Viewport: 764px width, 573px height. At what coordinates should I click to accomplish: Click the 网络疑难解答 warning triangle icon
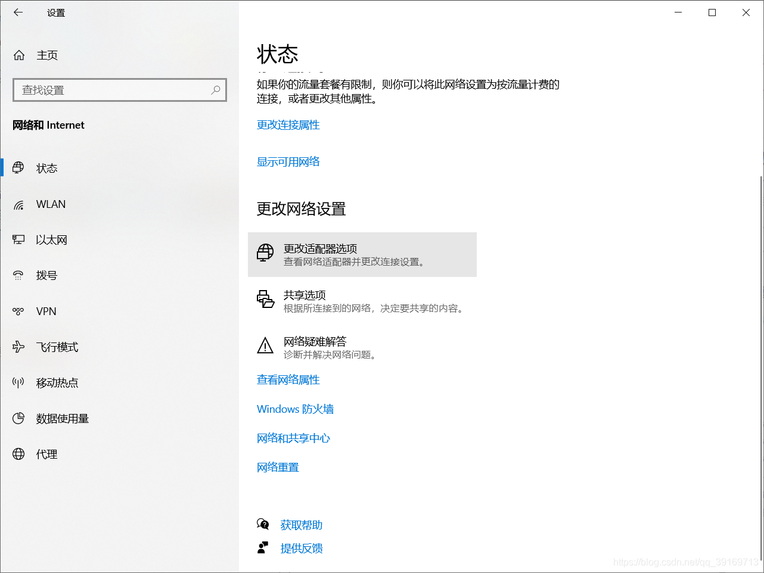click(265, 345)
